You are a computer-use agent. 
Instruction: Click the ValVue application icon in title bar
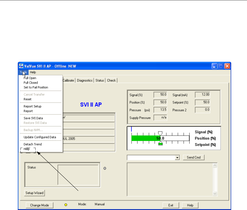pyautogui.click(x=21, y=66)
